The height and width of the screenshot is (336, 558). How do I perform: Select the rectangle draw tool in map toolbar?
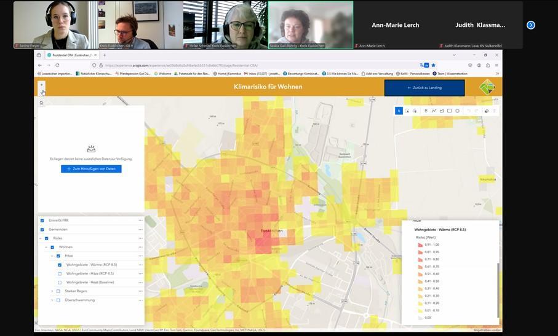(450, 111)
